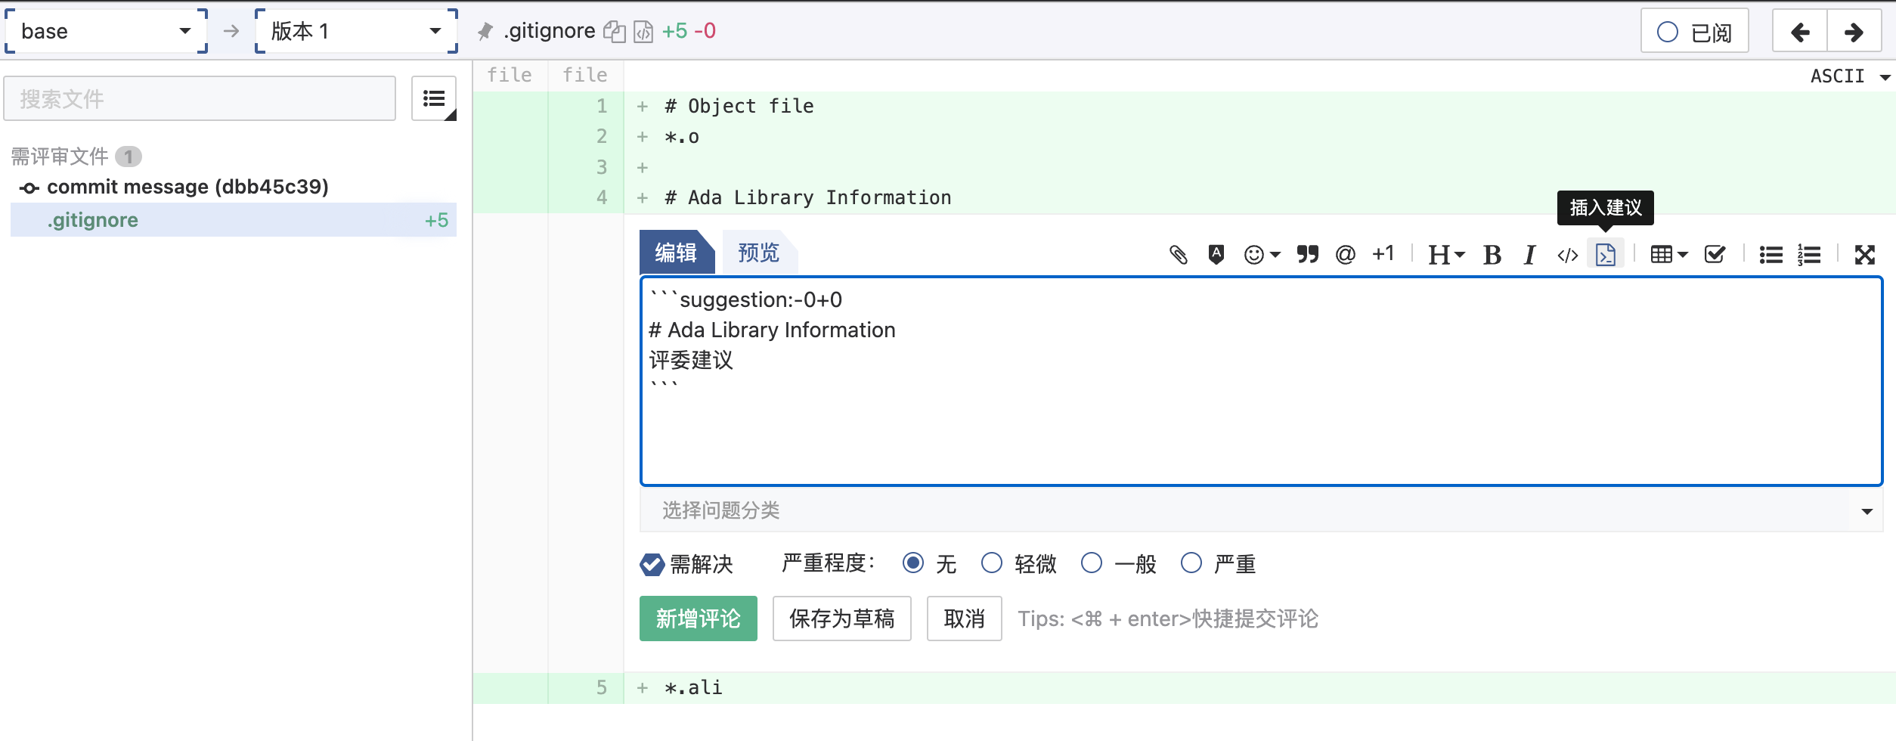Insert a task list checkbox item
This screenshot has height=741, width=1896.
click(1715, 255)
